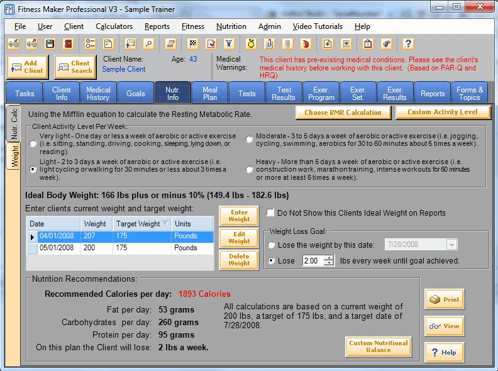498x371 pixels.
Task: Select the Very light activity level
Action: point(33,144)
